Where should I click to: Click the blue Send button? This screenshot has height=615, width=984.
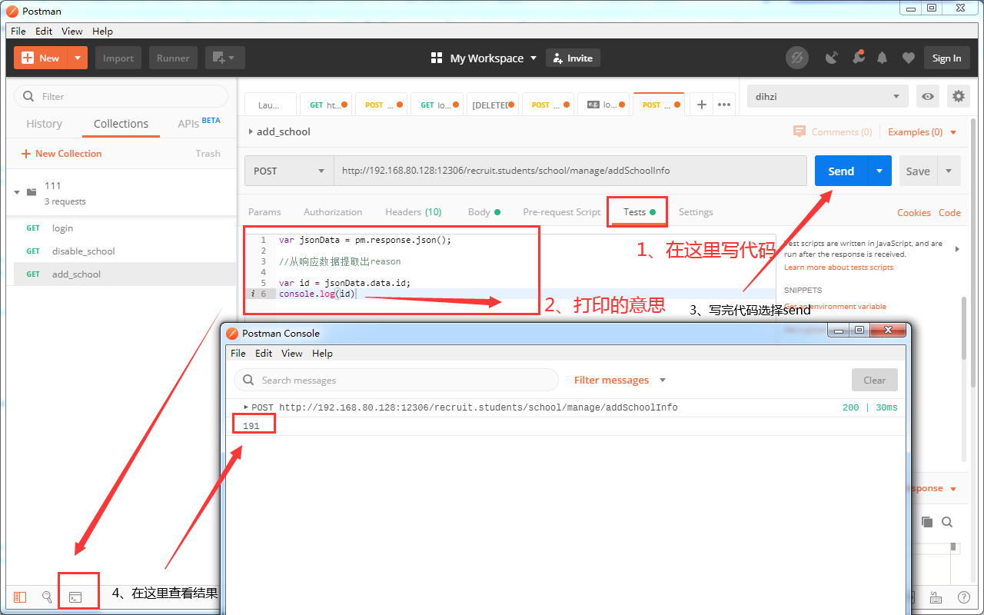pyautogui.click(x=841, y=171)
